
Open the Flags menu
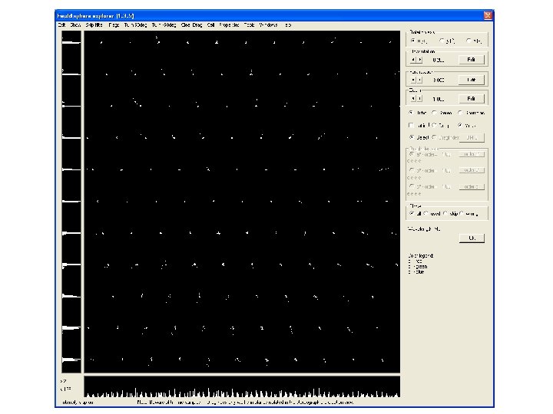tap(114, 25)
